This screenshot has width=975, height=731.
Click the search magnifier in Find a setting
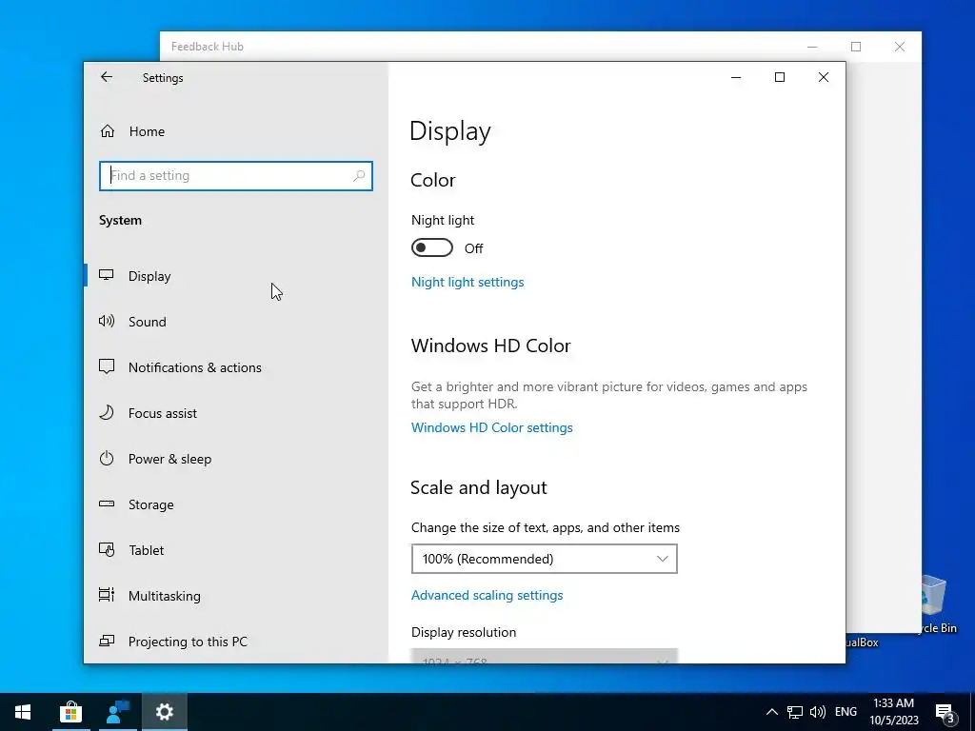[359, 176]
